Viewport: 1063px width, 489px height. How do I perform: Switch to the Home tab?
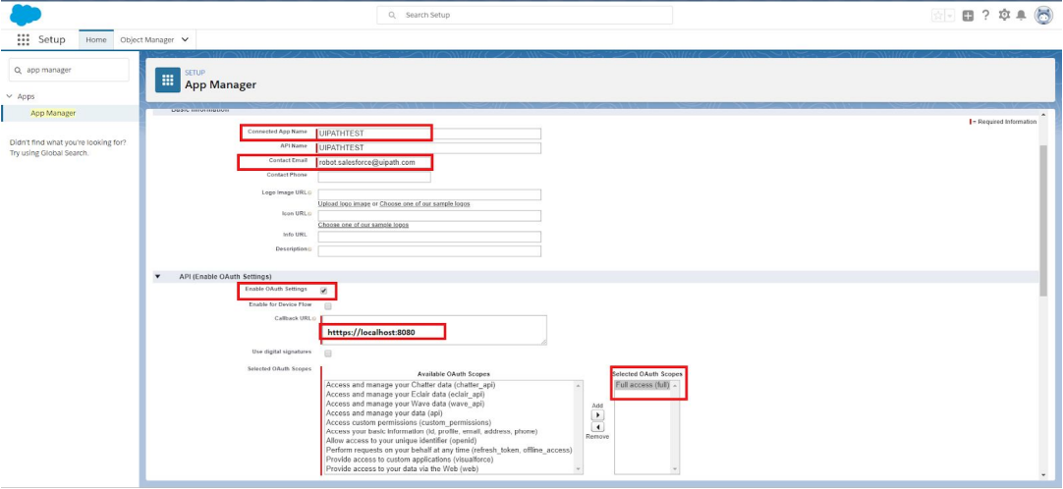pyautogui.click(x=95, y=40)
